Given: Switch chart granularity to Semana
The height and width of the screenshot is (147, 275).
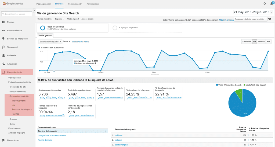Looking at the screenshot, I should point(261,41).
